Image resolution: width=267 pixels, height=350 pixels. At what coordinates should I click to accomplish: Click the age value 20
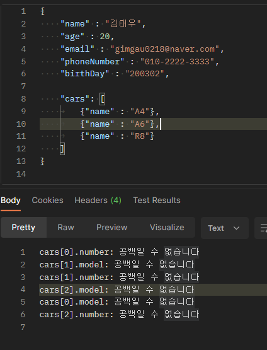(x=105, y=36)
